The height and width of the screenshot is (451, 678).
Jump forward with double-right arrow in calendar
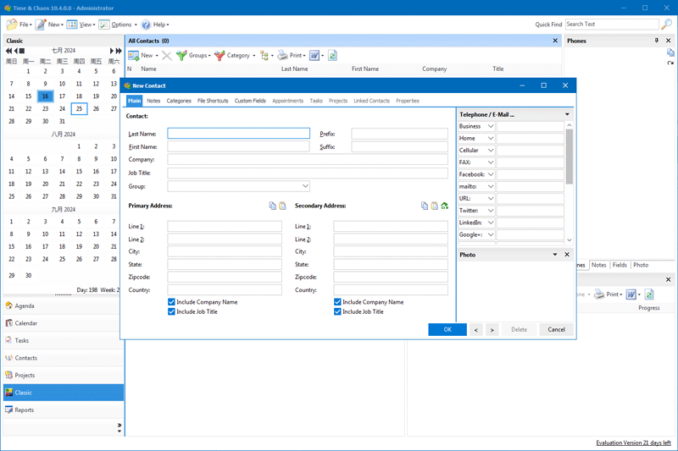[119, 51]
